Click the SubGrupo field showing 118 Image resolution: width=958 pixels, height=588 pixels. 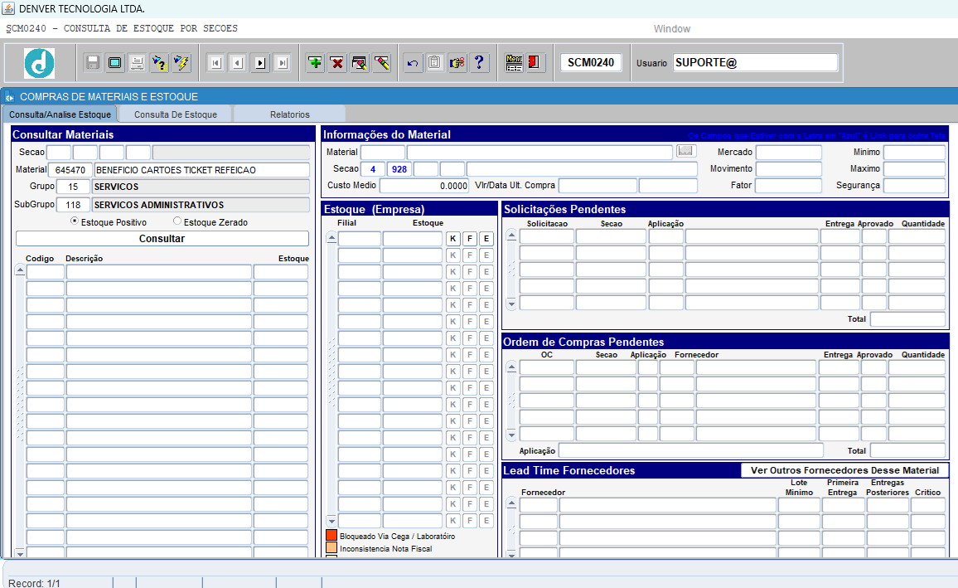click(x=73, y=205)
